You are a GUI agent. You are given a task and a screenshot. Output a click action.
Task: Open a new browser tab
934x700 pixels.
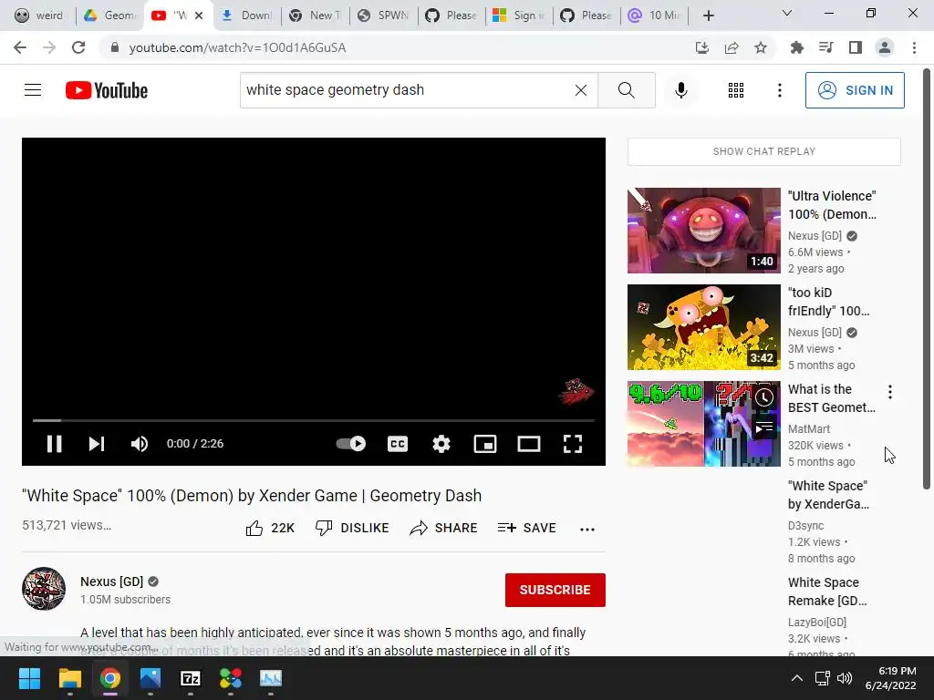tap(708, 15)
